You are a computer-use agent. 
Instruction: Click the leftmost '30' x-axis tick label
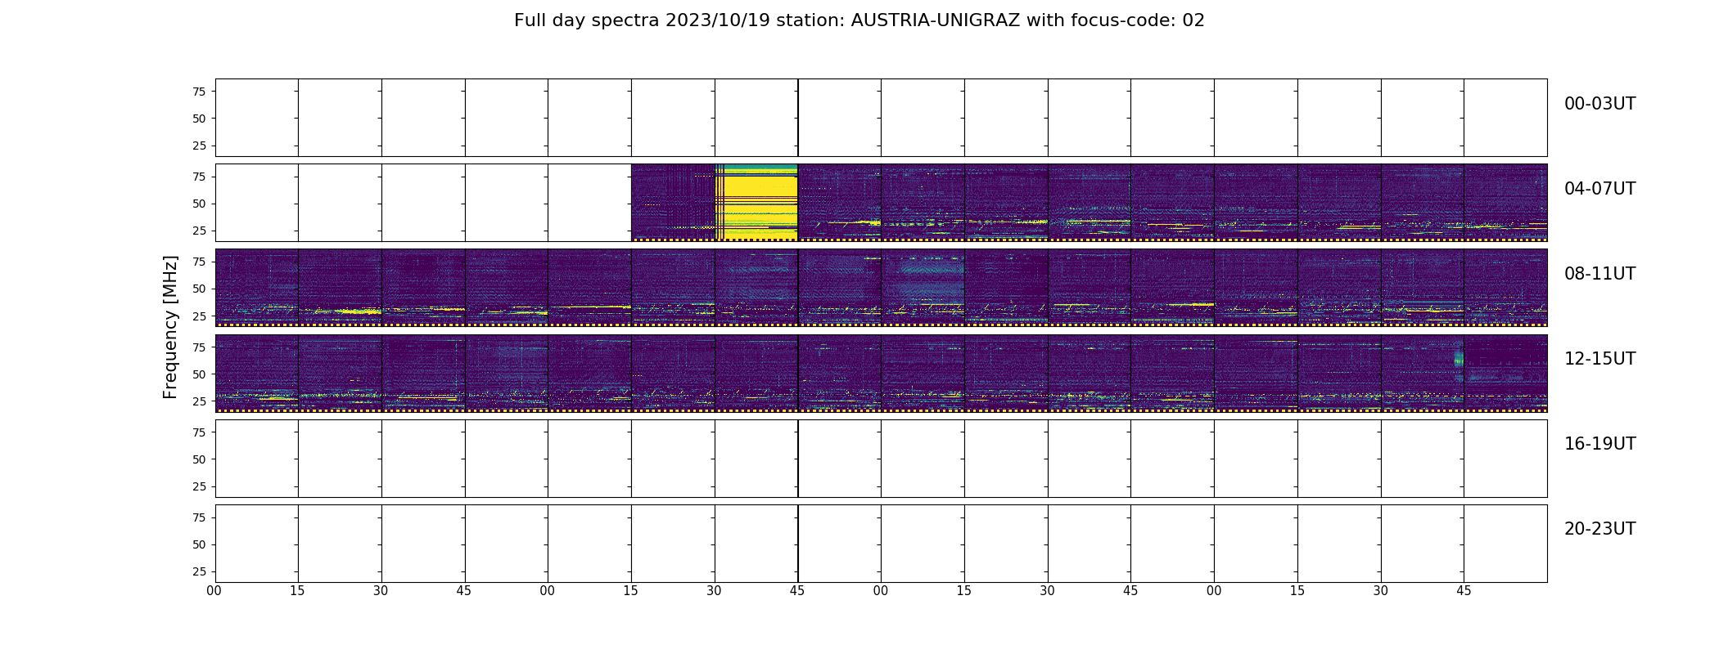pyautogui.click(x=381, y=591)
